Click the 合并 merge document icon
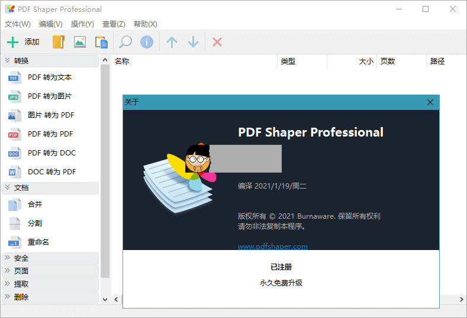The height and width of the screenshot is (318, 467). (x=14, y=205)
